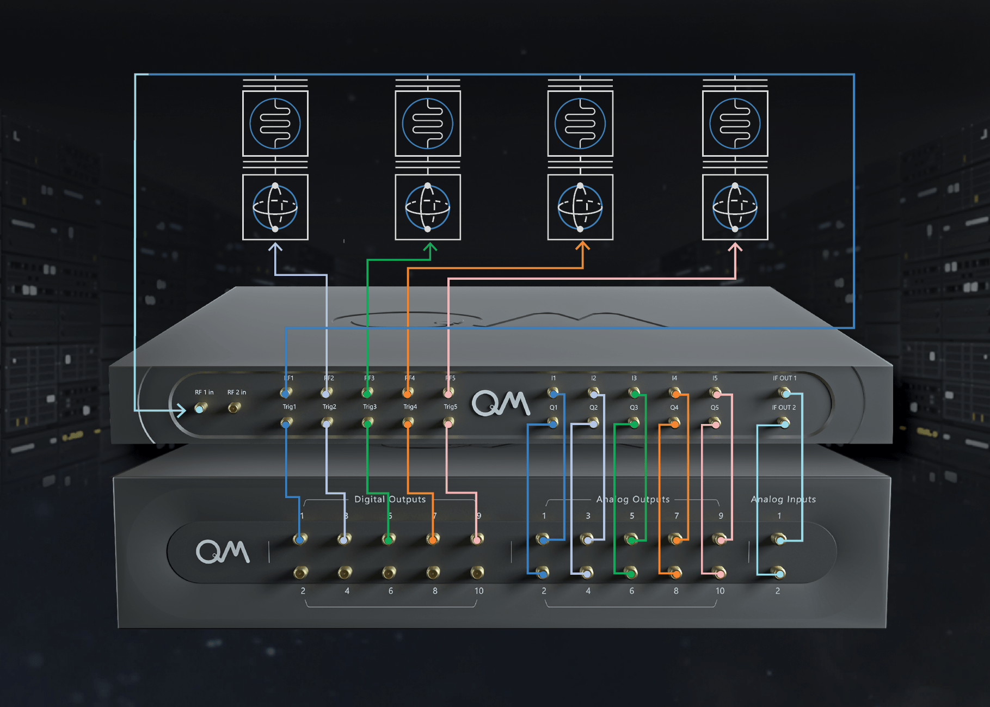Click Digital Output port 1
The image size is (990, 707).
(300, 539)
